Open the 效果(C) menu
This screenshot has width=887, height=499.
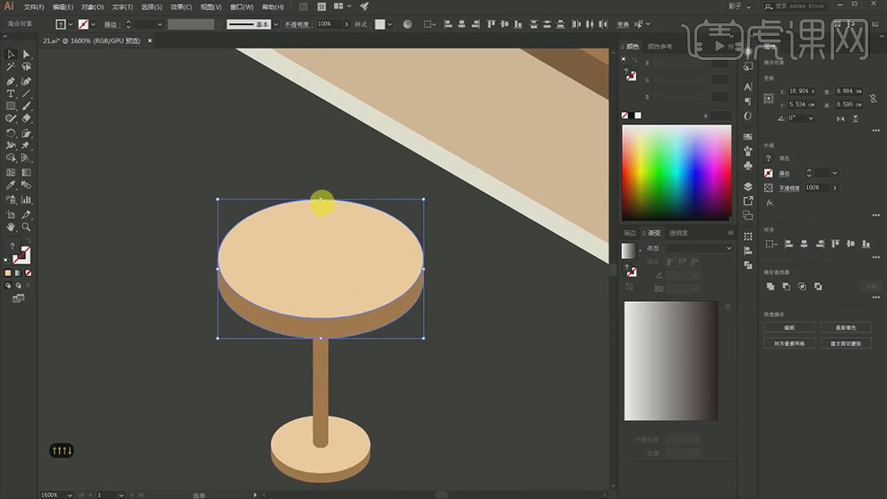pos(183,6)
